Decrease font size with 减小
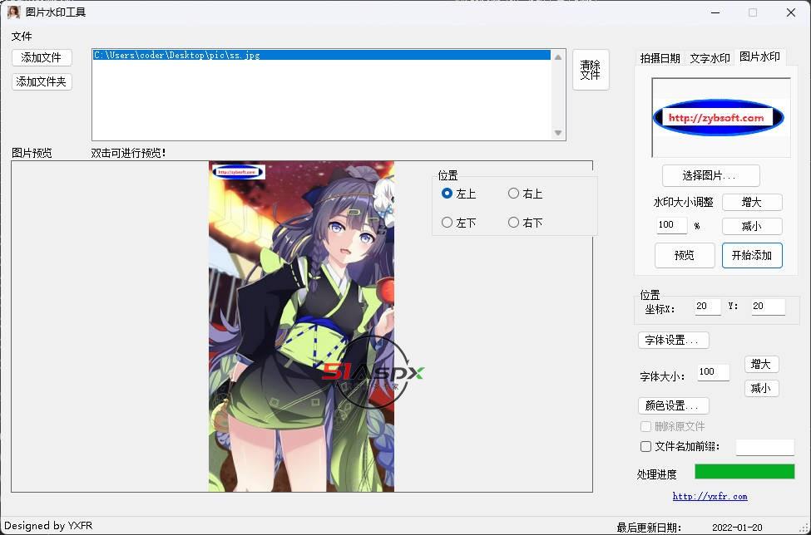Image resolution: width=811 pixels, height=535 pixels. point(761,388)
